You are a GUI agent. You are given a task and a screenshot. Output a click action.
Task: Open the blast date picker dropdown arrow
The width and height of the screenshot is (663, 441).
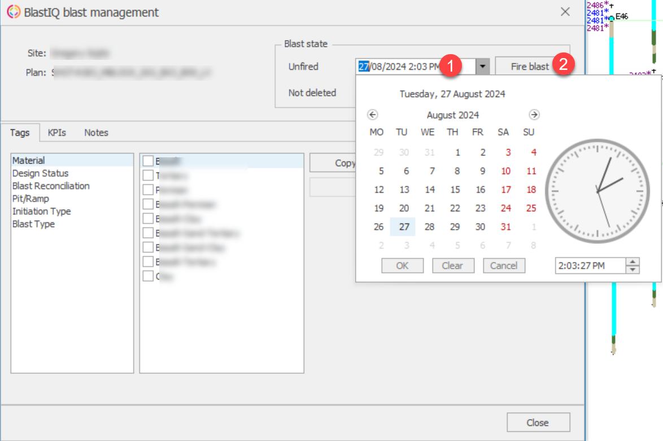(482, 67)
